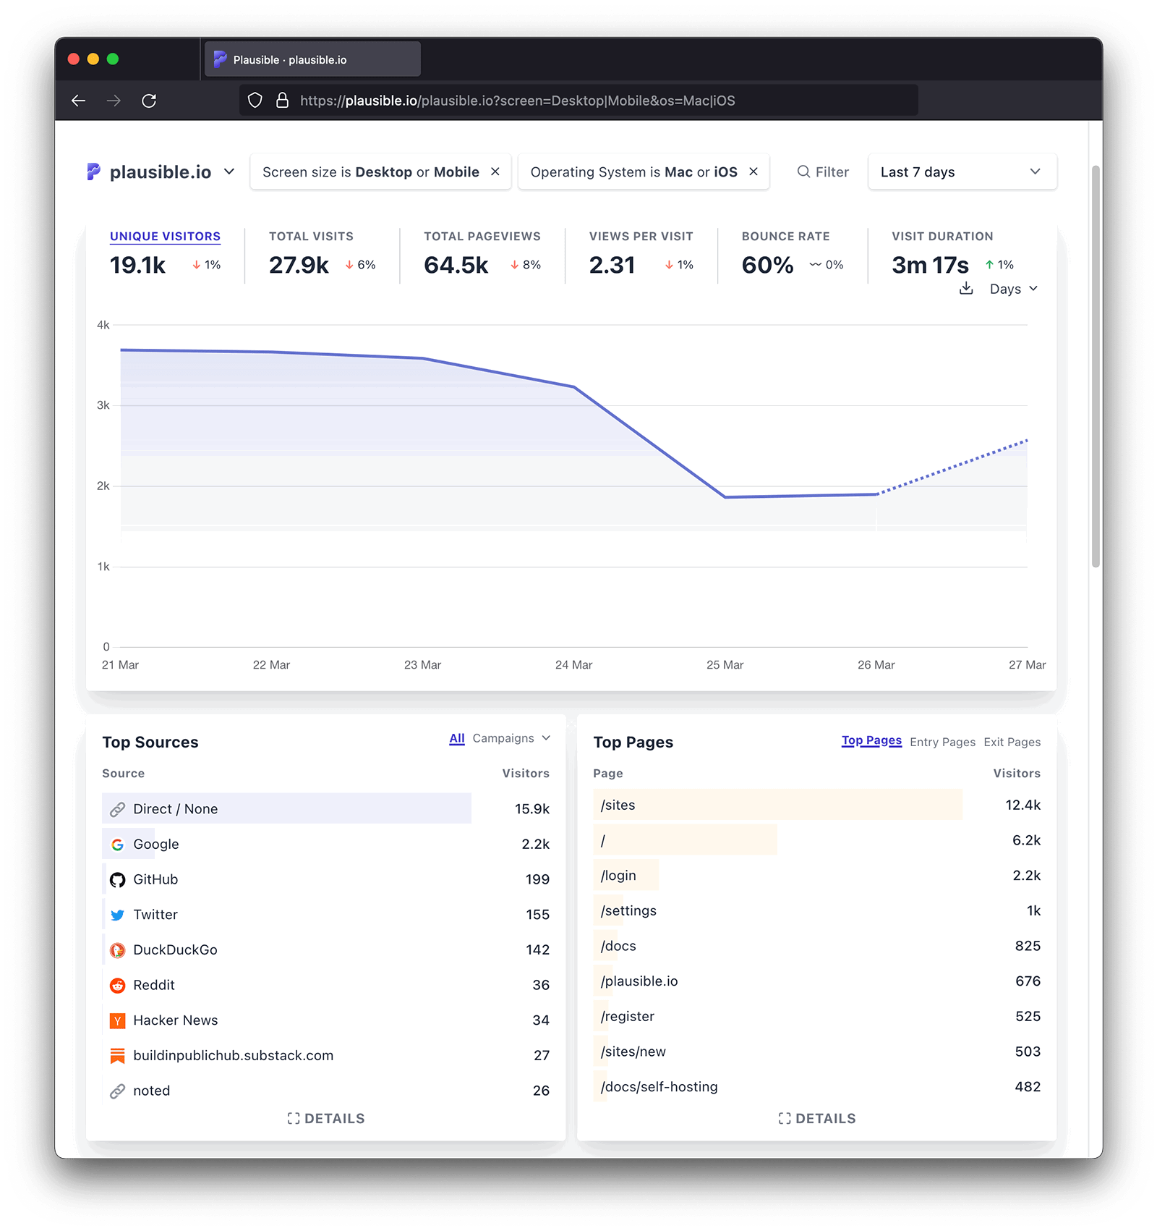This screenshot has height=1231, width=1157.
Task: Expand the plausible.io site switcher
Action: (x=229, y=172)
